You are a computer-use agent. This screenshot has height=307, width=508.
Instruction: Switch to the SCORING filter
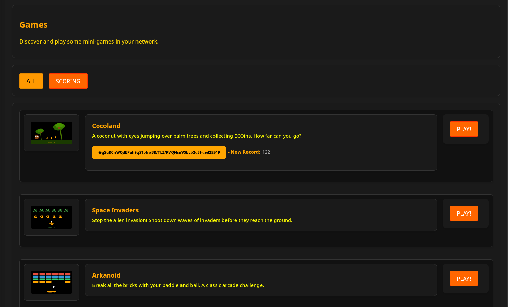coord(68,81)
